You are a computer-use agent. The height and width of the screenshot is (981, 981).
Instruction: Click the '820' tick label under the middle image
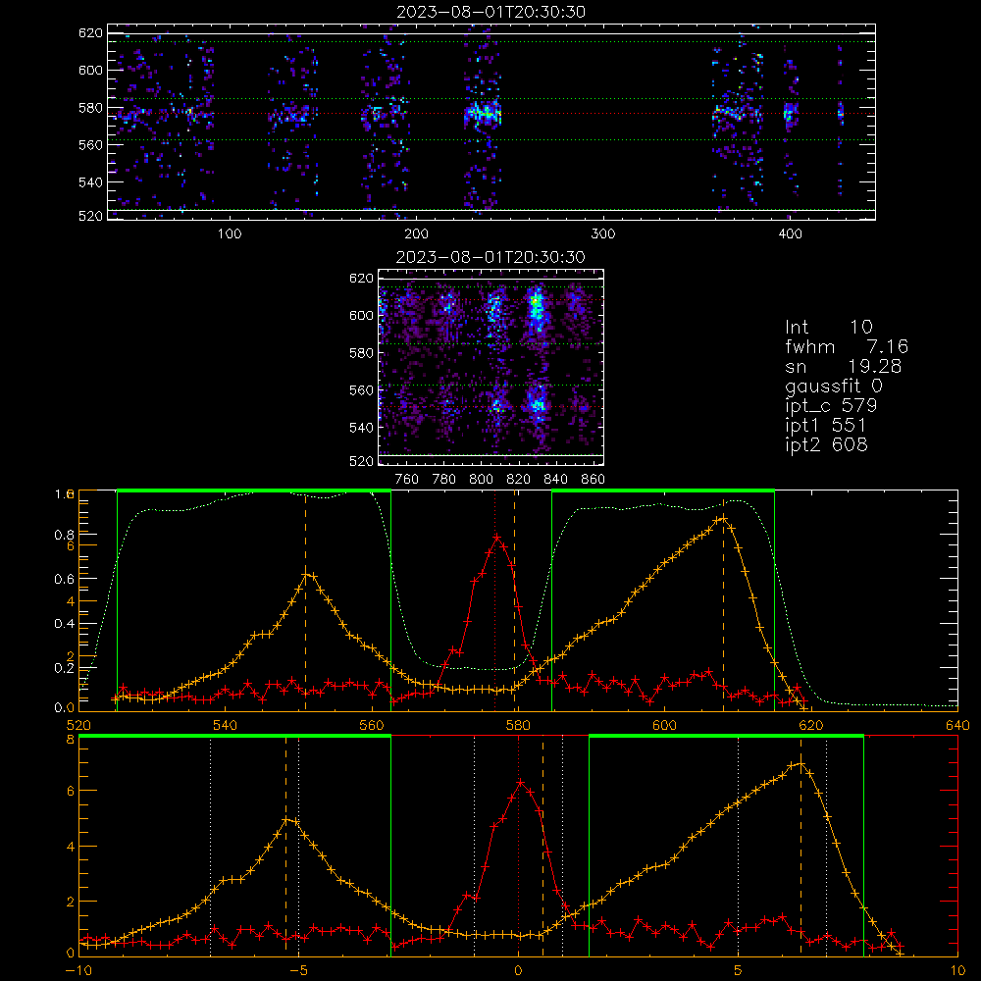pos(519,480)
